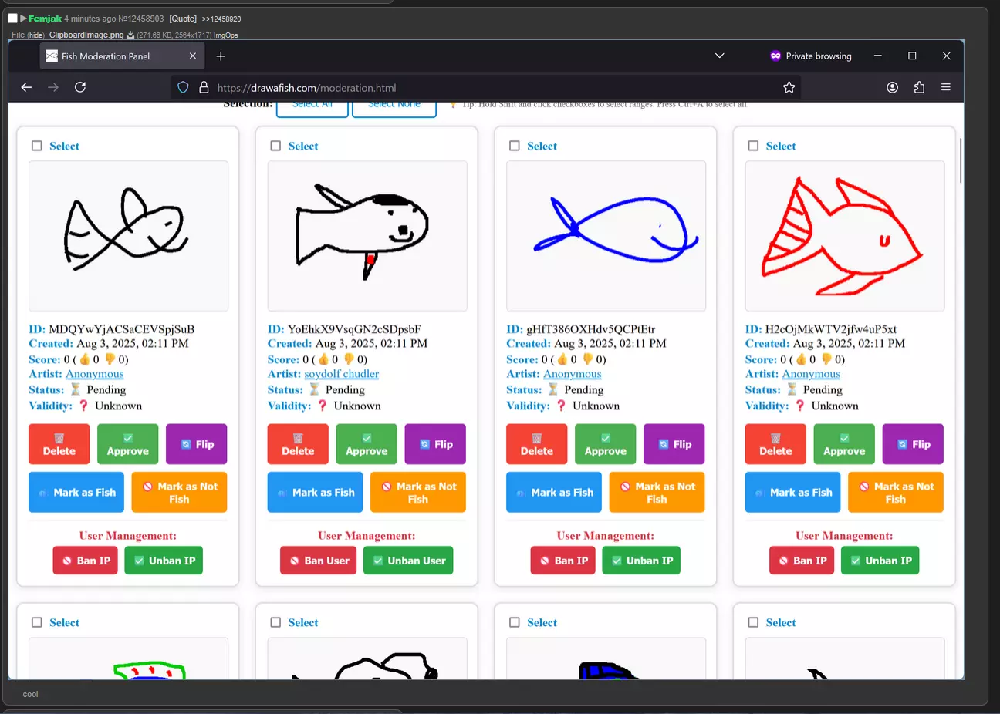Reload the drawafish moderation page
Image resolution: width=1000 pixels, height=714 pixels.
80,87
